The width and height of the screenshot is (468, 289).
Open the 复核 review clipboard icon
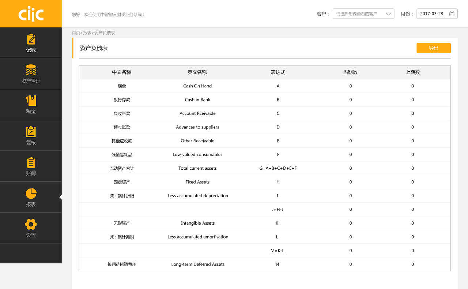tap(31, 132)
